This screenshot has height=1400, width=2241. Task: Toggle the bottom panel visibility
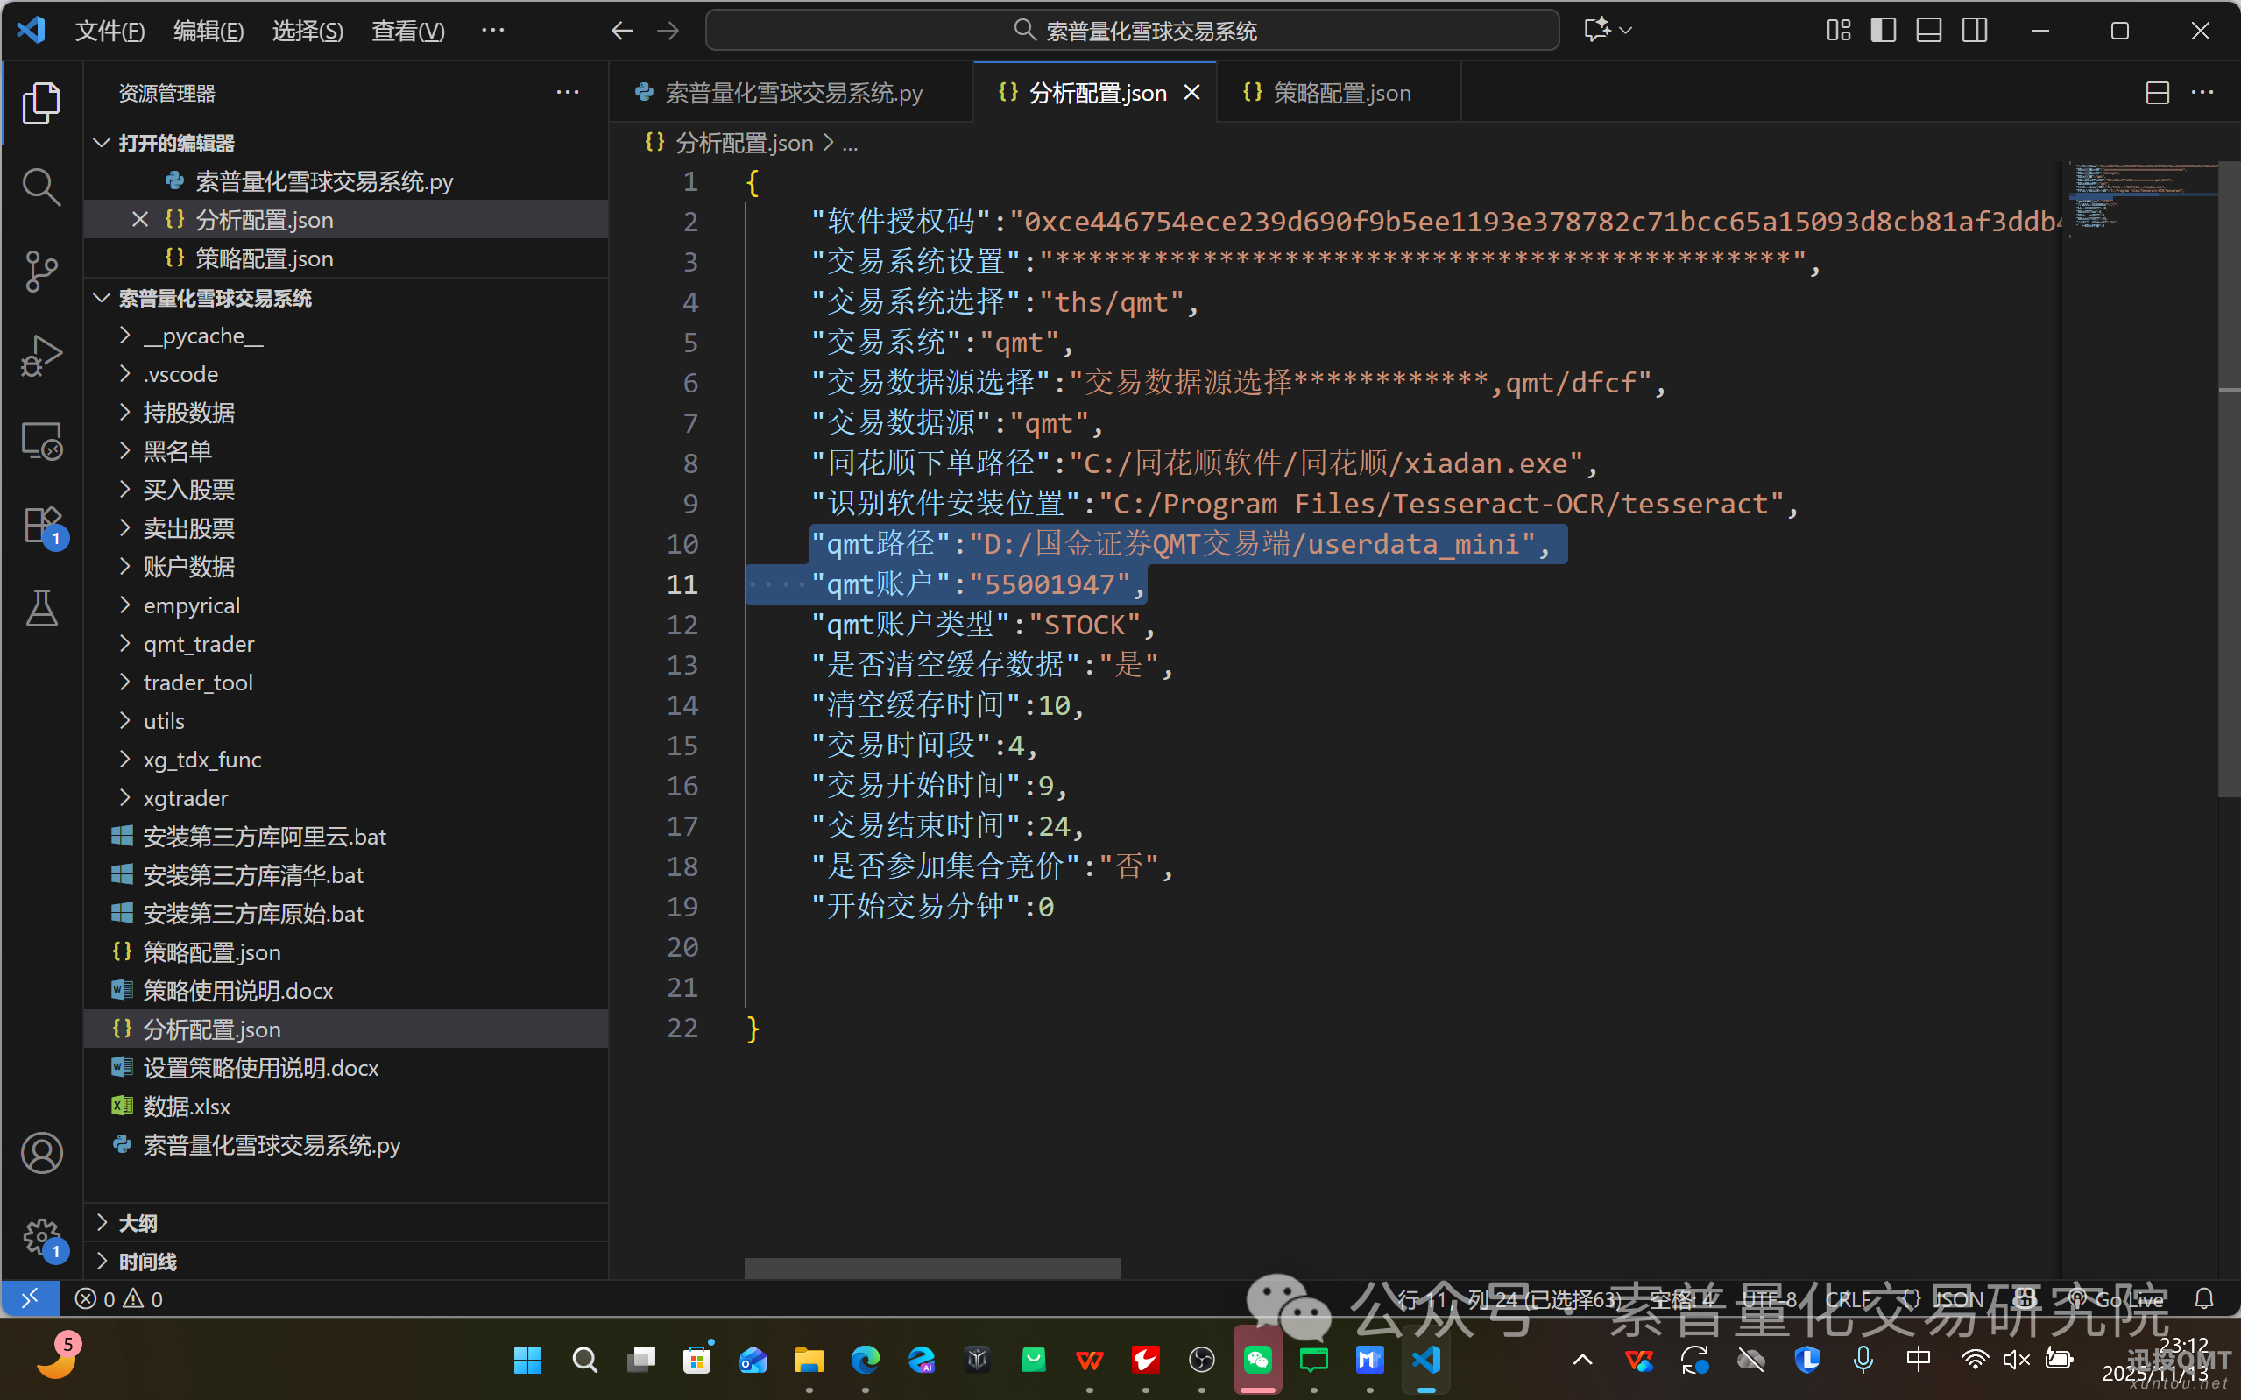click(x=1928, y=31)
